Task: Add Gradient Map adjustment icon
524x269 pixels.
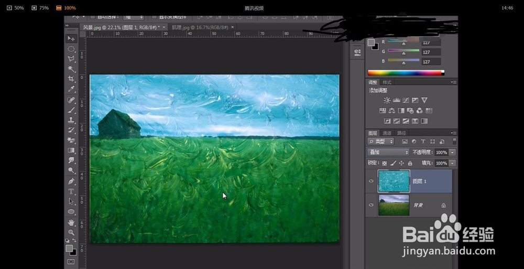Action: (x=424, y=121)
